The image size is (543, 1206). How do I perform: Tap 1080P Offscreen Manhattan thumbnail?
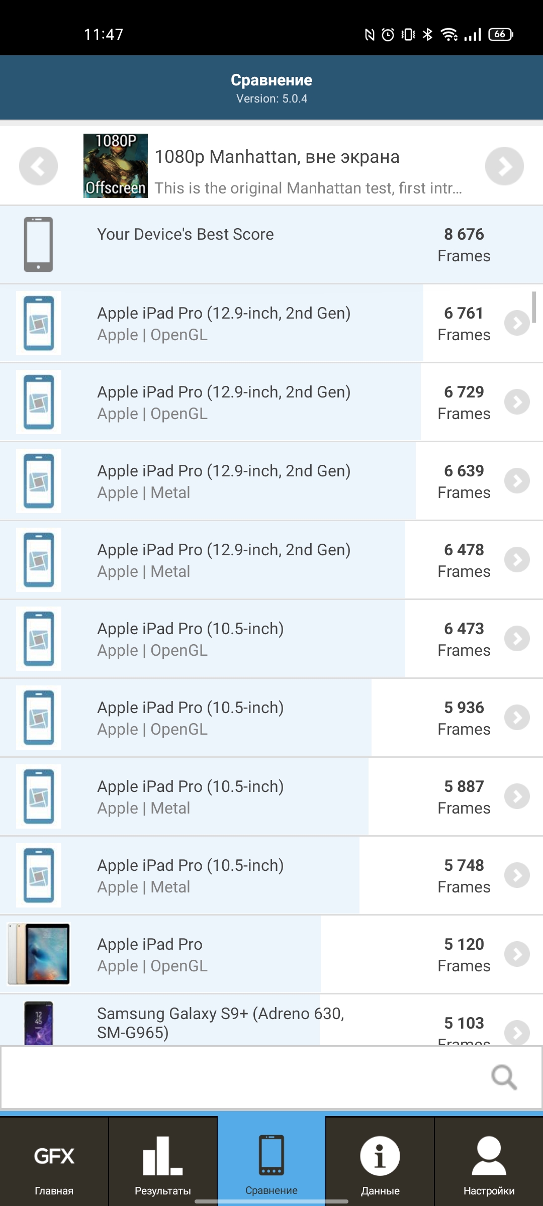point(115,166)
